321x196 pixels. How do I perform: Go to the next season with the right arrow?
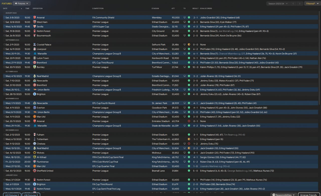coord(300,4)
